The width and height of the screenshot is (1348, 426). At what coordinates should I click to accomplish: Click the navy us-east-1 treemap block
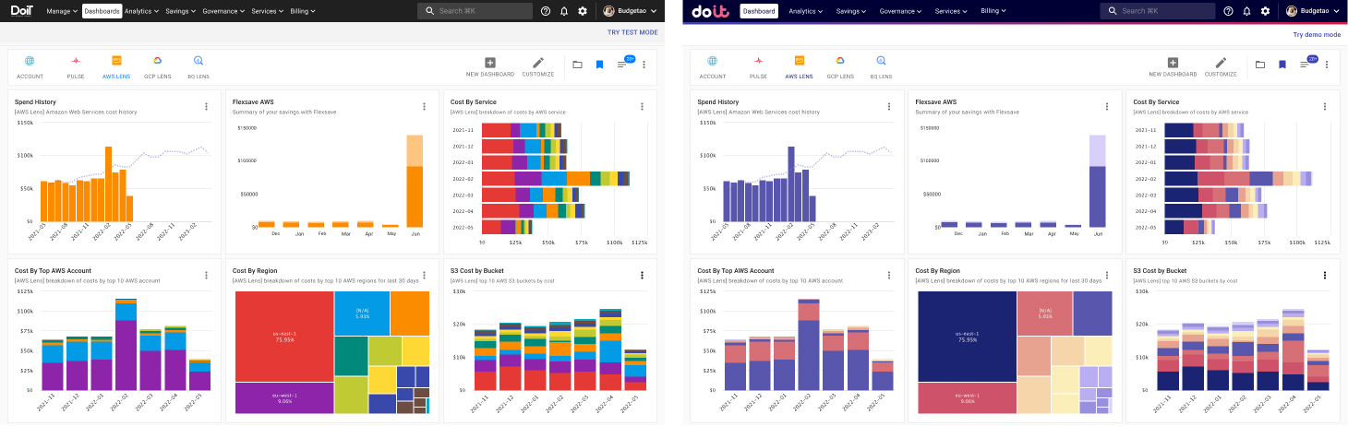click(x=966, y=337)
